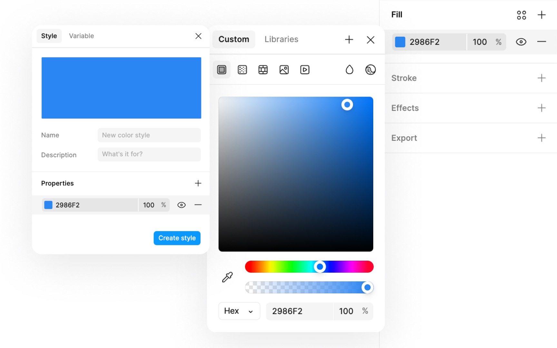
Task: Switch to the Variable tab
Action: [x=81, y=36]
